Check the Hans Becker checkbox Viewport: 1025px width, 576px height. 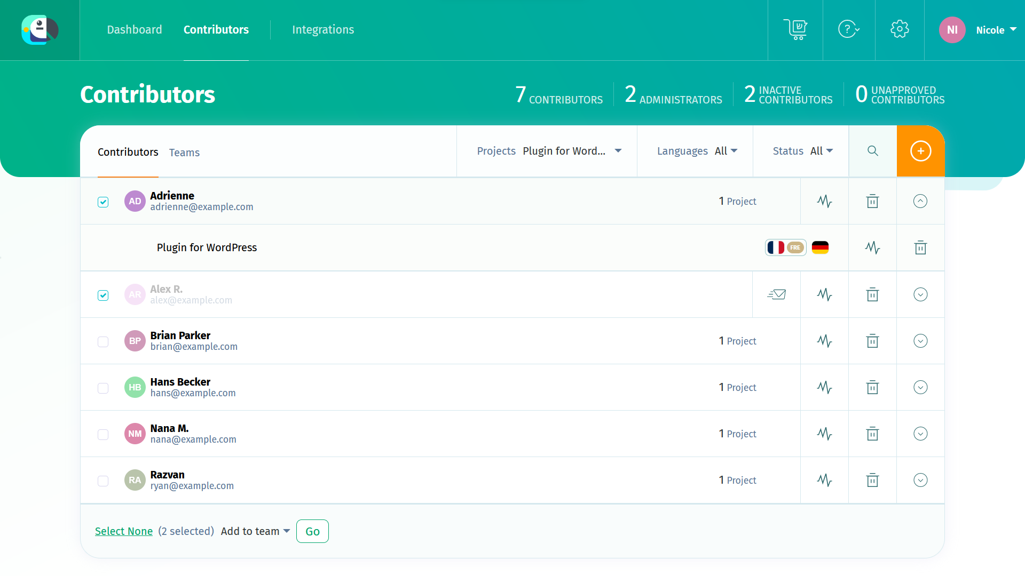coord(103,388)
